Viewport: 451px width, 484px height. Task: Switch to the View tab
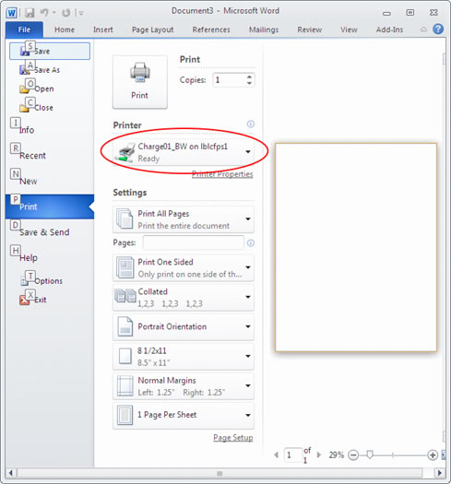click(x=349, y=30)
